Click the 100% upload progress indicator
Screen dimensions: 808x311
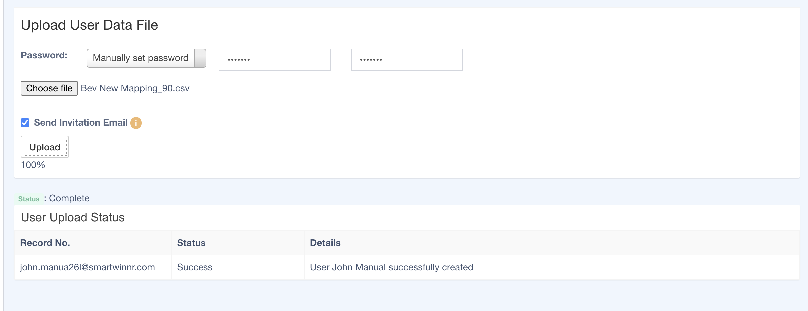tap(33, 165)
